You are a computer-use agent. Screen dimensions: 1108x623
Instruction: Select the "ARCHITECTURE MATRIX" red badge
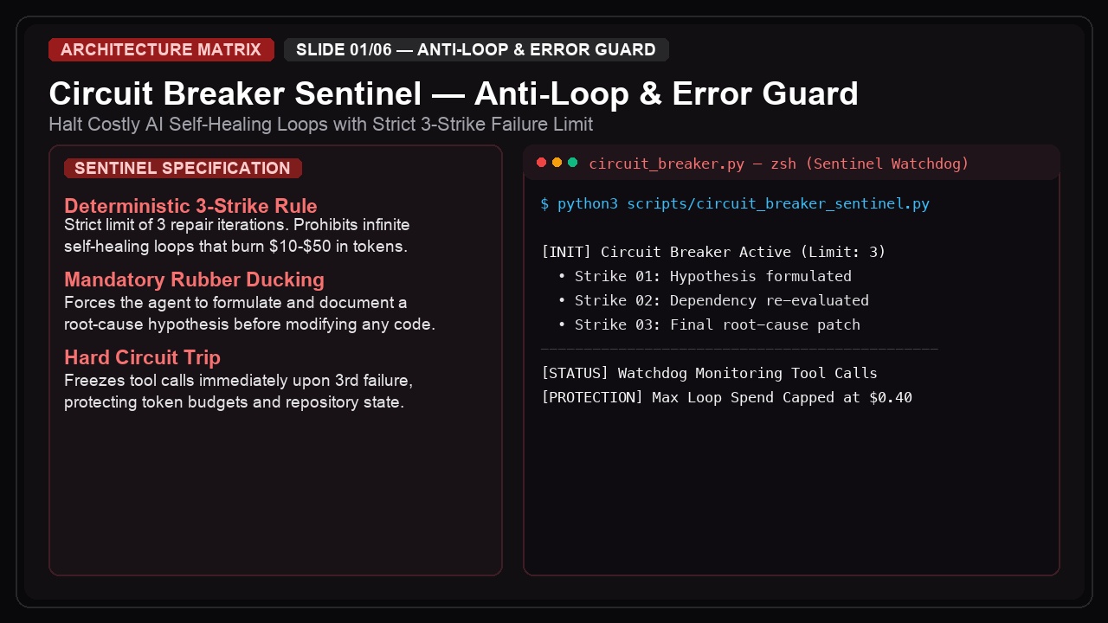click(161, 49)
